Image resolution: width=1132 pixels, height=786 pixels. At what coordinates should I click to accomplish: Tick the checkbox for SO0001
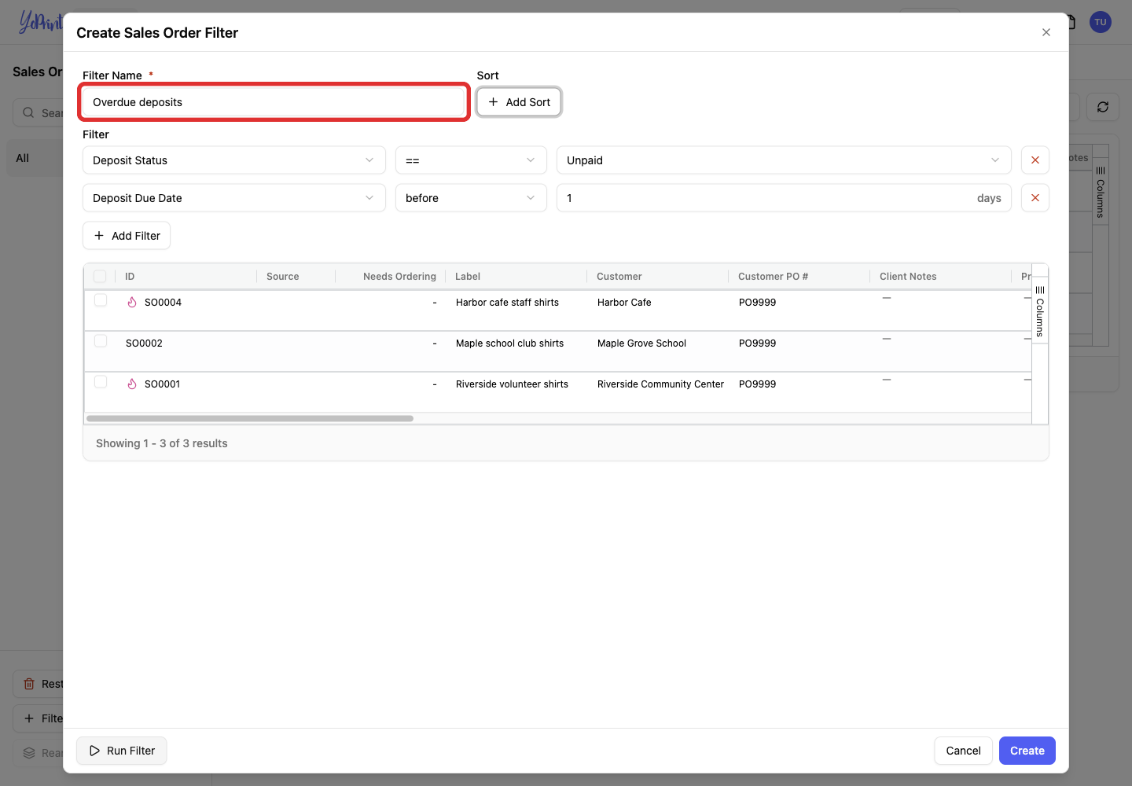(x=101, y=382)
